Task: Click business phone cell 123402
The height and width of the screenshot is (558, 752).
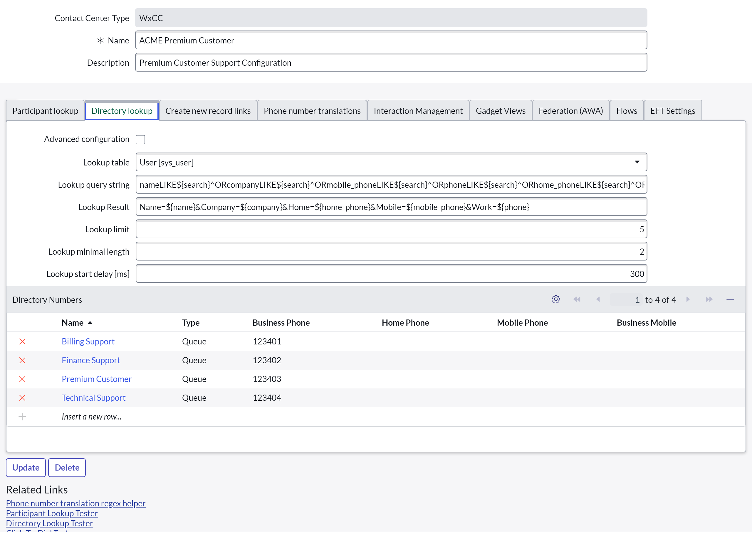Action: pyautogui.click(x=267, y=360)
